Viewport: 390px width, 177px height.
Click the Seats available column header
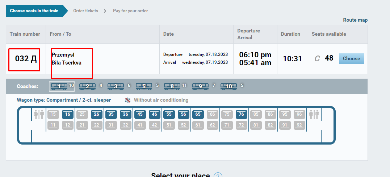pyautogui.click(x=329, y=34)
